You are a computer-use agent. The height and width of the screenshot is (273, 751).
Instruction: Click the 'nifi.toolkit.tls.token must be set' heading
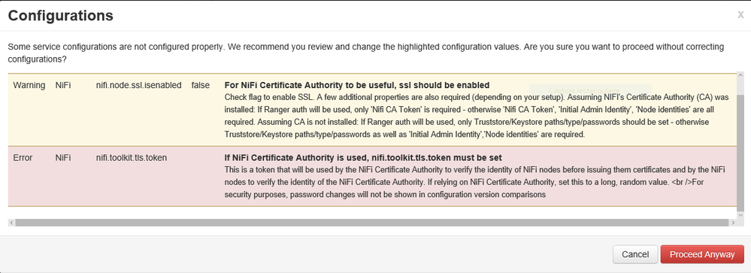coord(363,157)
